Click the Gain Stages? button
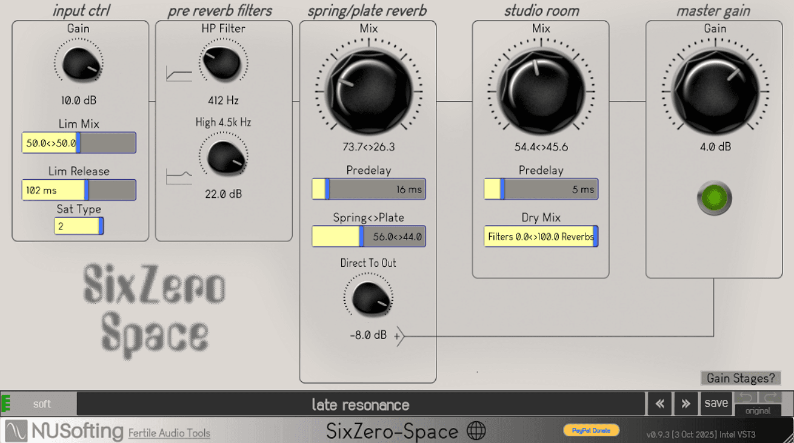Image resolution: width=794 pixels, height=443 pixels. pos(741,378)
